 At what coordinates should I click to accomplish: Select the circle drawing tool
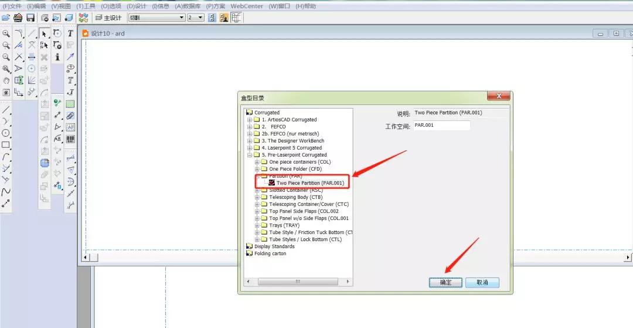[x=6, y=133]
